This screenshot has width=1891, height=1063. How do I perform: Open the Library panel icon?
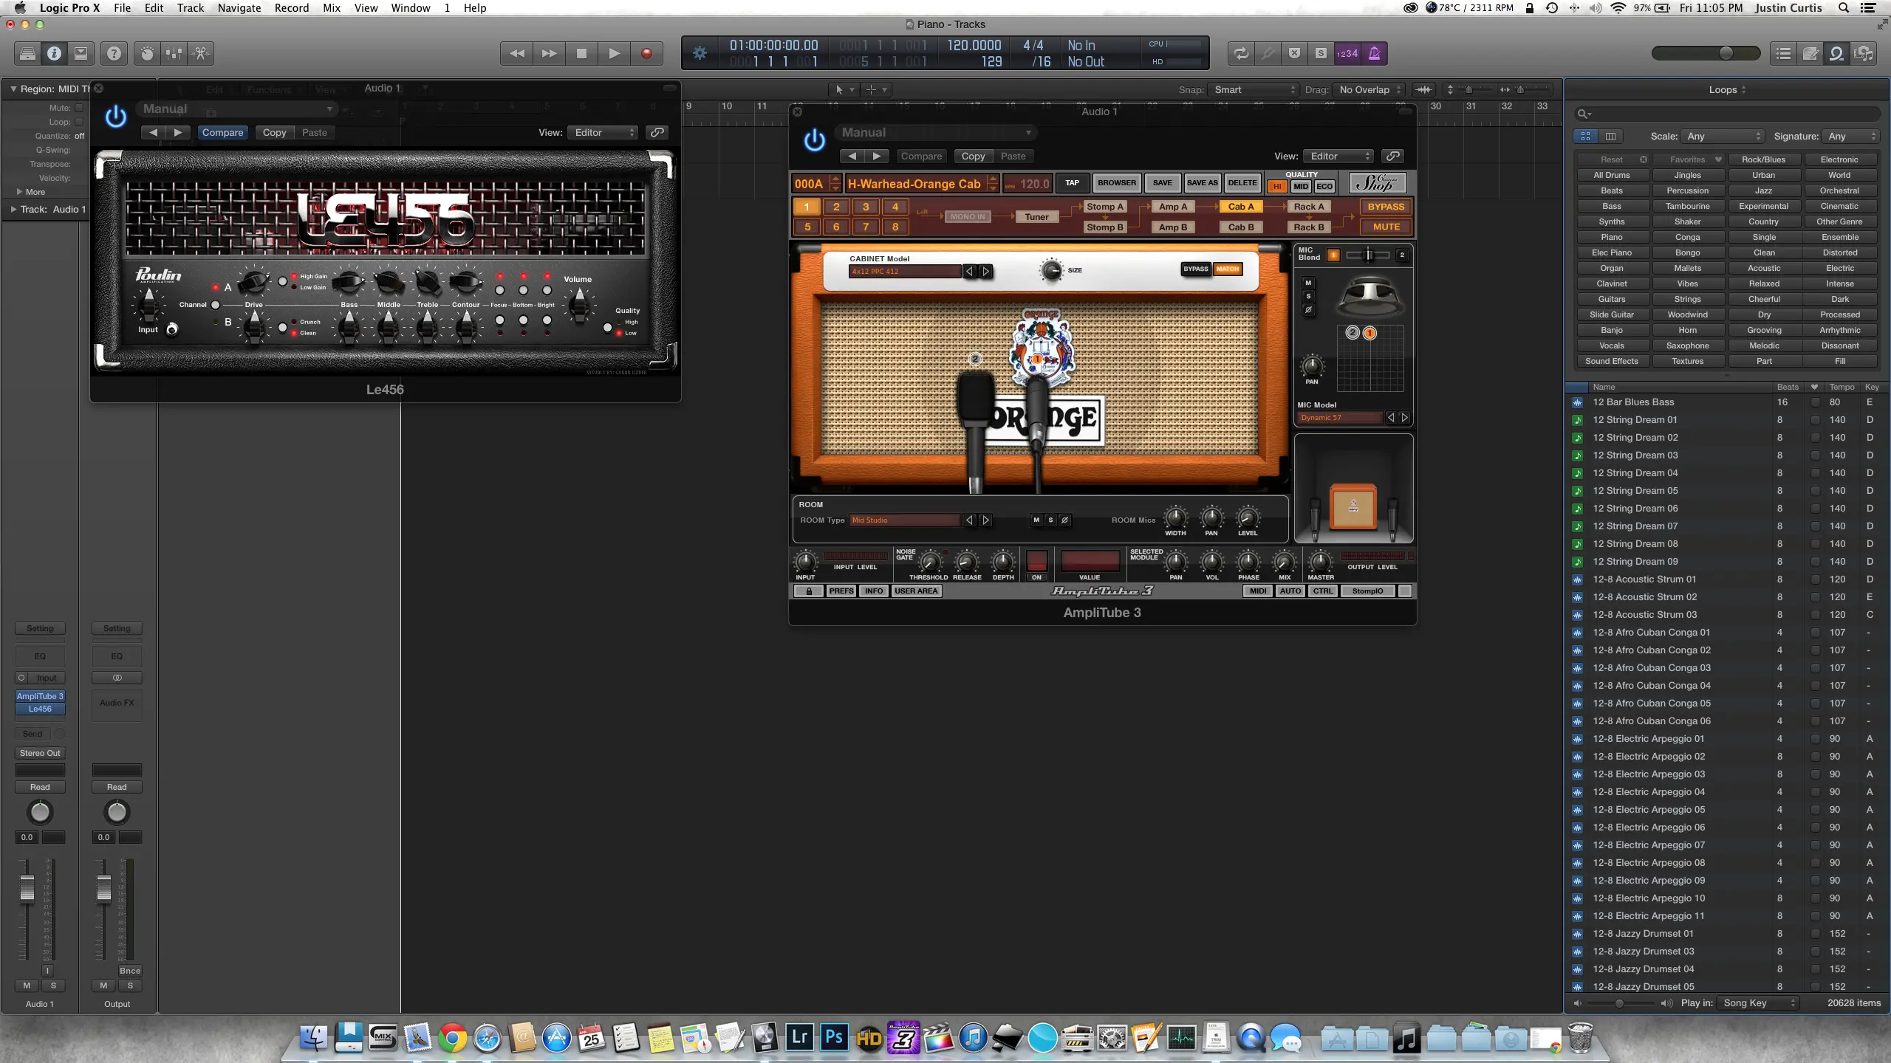coord(27,53)
